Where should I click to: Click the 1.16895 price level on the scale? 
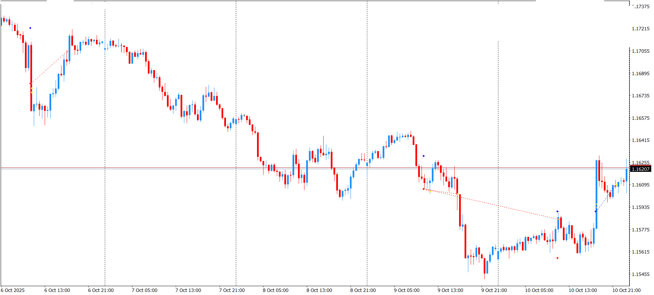click(x=641, y=73)
